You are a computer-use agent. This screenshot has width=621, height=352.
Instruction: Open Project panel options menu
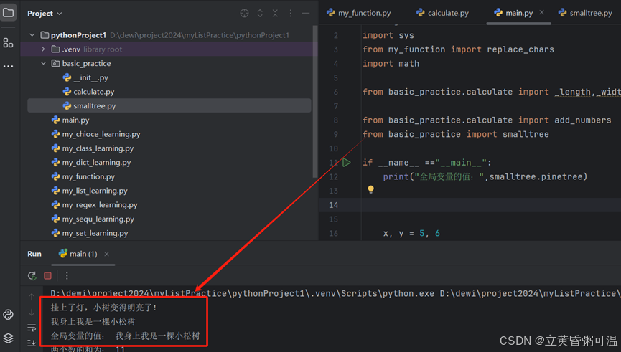(290, 13)
